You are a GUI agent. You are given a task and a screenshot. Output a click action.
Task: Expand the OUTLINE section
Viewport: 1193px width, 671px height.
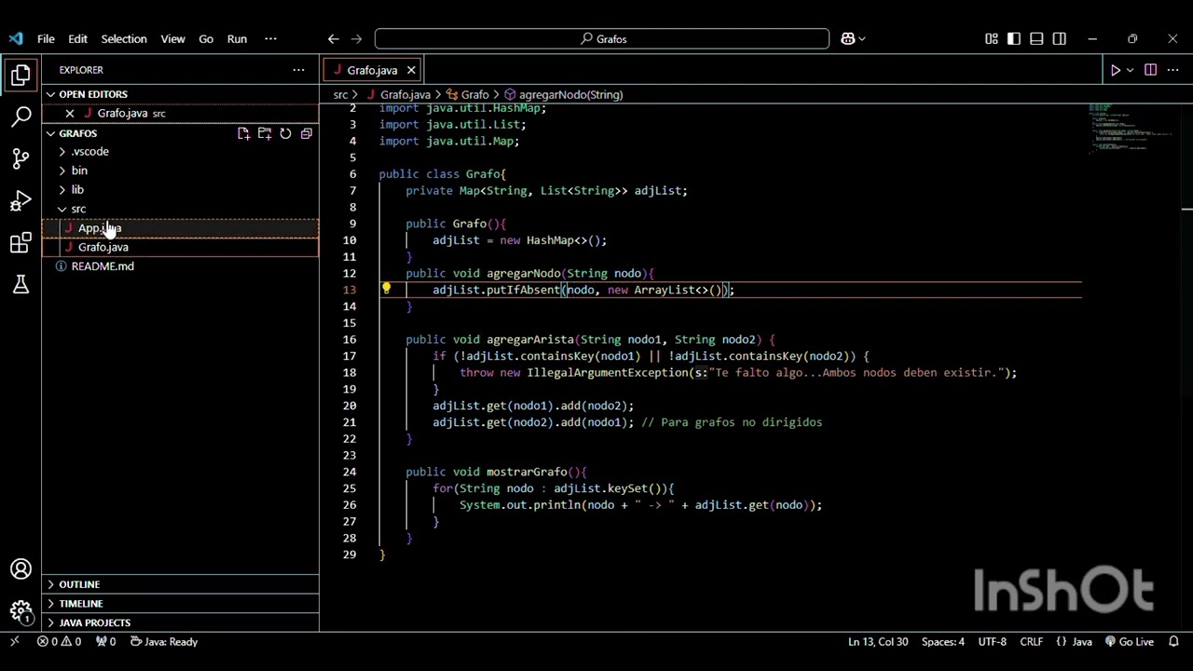(x=180, y=584)
